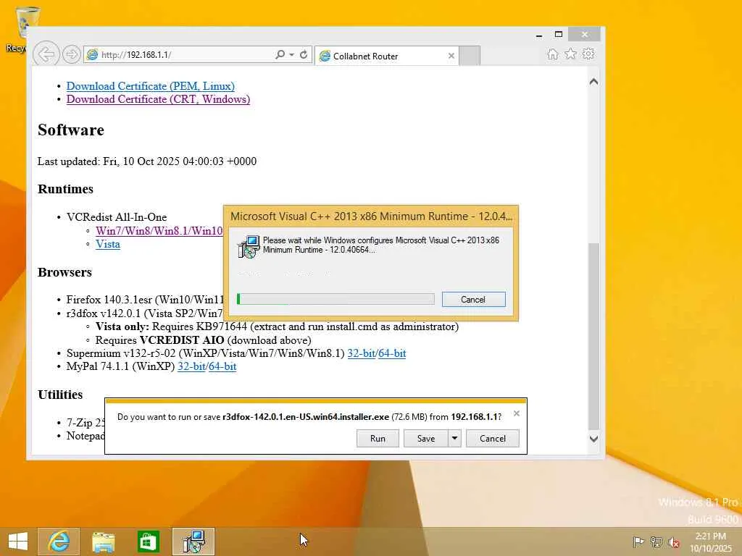
Task: Select the installer taskbar icon
Action: (x=193, y=542)
